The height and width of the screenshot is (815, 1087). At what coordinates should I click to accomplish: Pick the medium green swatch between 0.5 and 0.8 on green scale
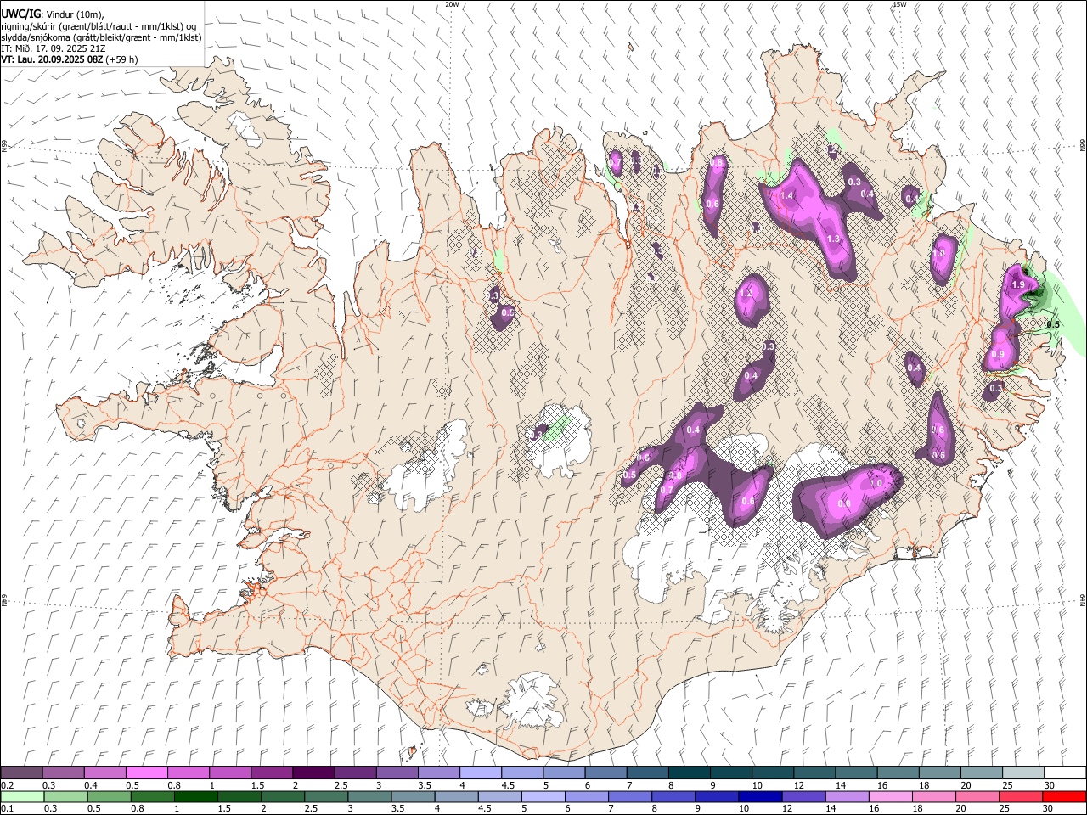[109, 796]
